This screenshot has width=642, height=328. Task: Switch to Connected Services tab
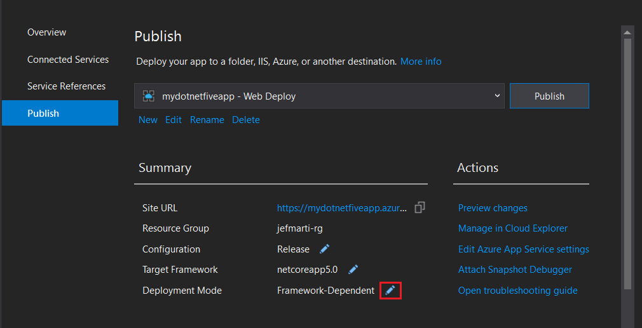tap(68, 60)
